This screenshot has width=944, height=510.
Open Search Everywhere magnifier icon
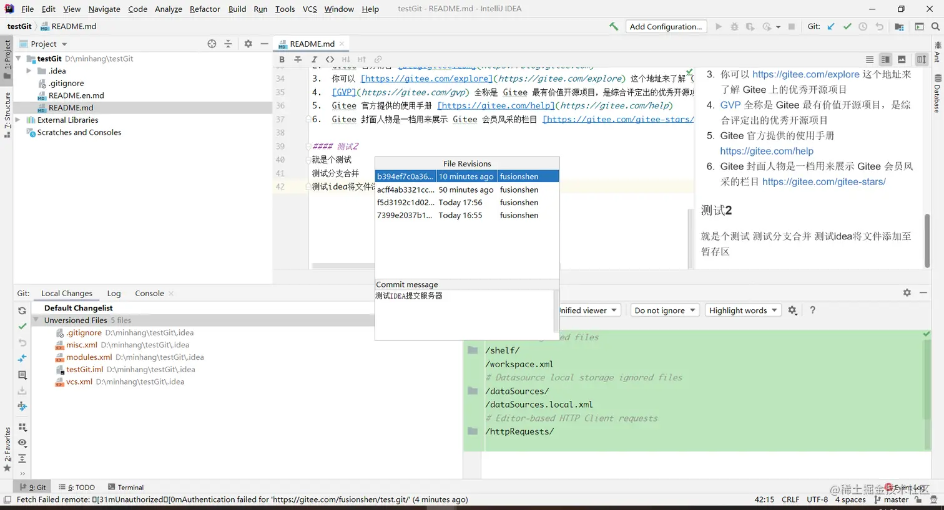click(935, 26)
